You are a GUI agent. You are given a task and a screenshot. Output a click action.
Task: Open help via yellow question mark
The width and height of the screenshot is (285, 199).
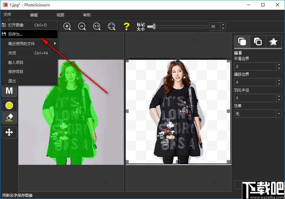coord(126,26)
